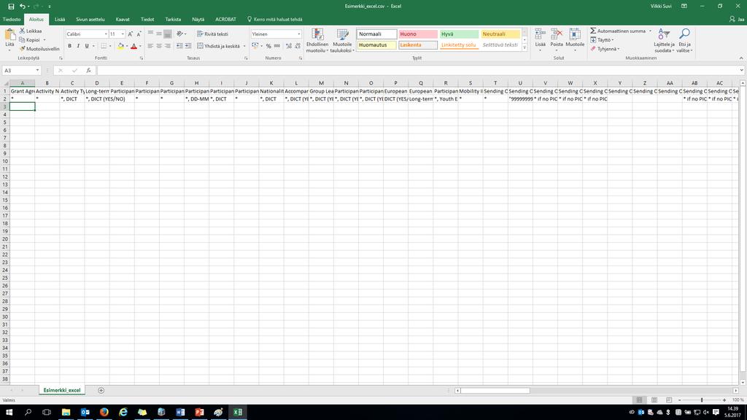Open the Windows Start menu

(9, 412)
